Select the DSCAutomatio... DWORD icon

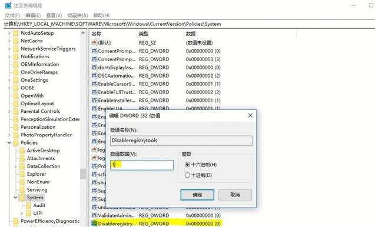click(94, 75)
